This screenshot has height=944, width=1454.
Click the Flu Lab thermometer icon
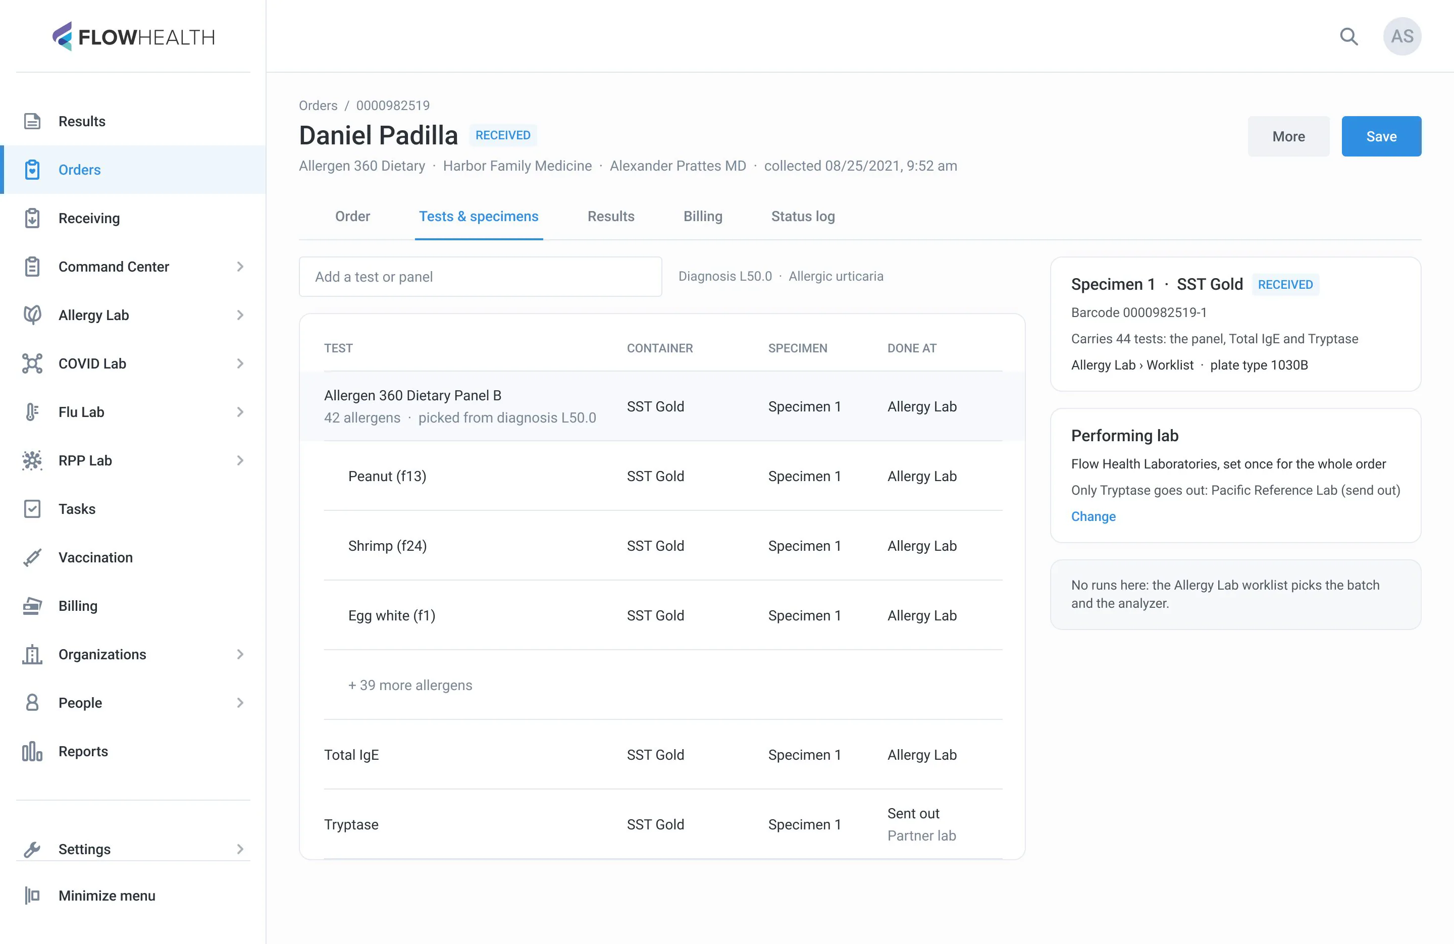coord(32,412)
